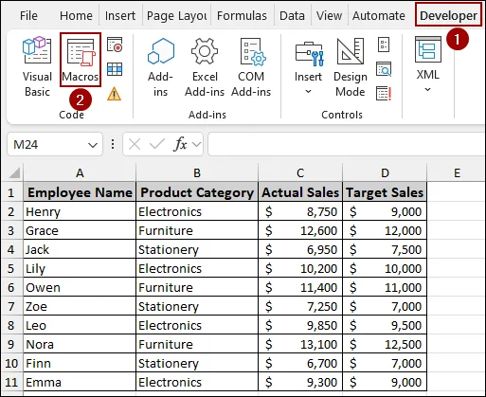Viewport: 486px width, 397px height.
Task: Click the Actual Sales header cell
Action: (x=300, y=192)
